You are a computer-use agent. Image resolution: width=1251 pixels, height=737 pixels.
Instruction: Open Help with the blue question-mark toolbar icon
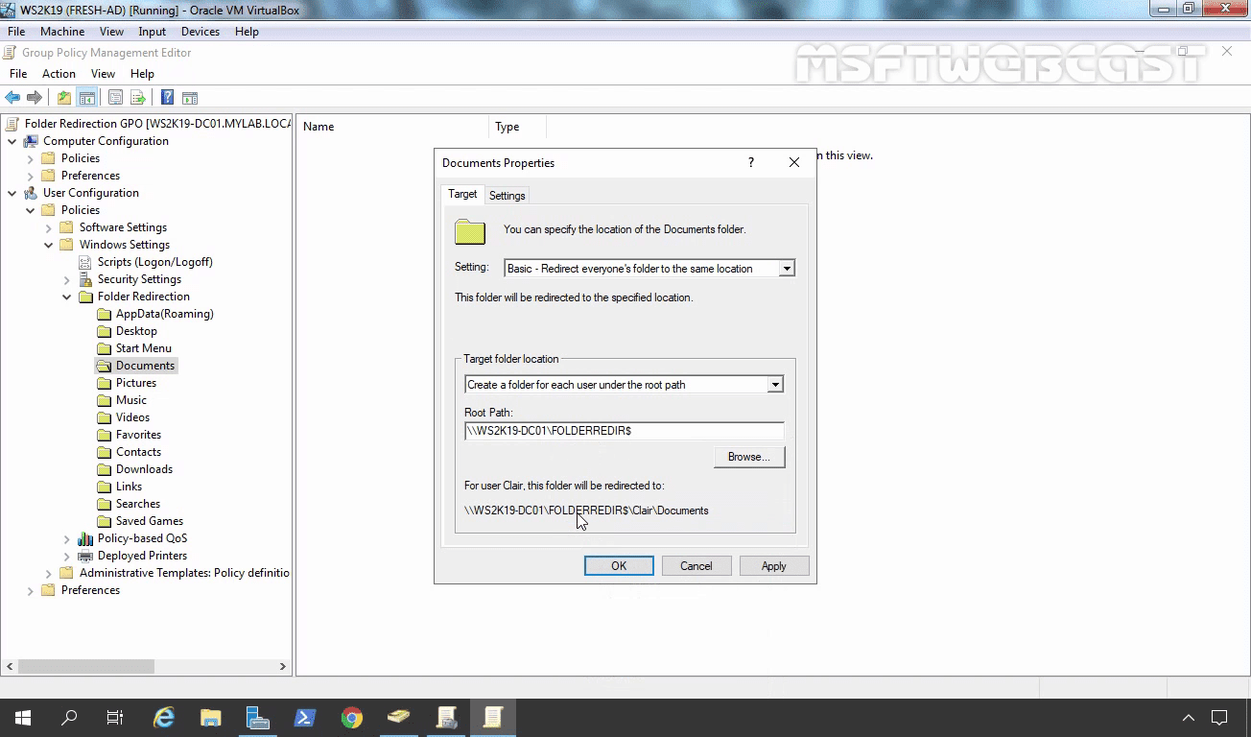point(168,97)
